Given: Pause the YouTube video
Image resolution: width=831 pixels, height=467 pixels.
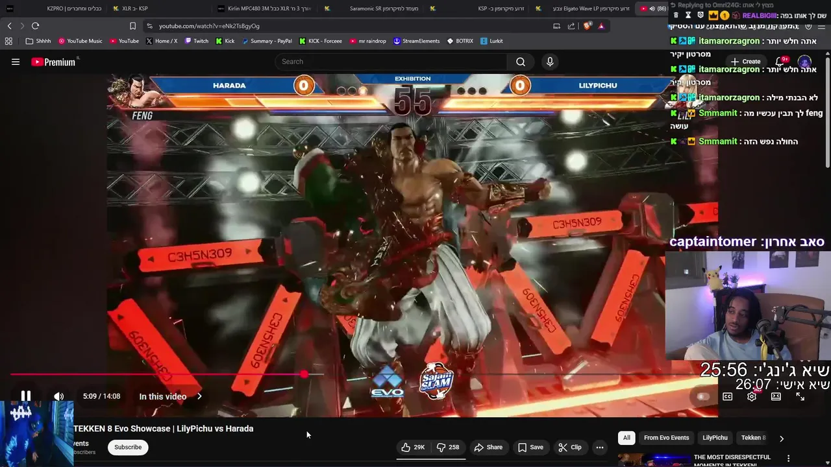Looking at the screenshot, I should (25, 396).
